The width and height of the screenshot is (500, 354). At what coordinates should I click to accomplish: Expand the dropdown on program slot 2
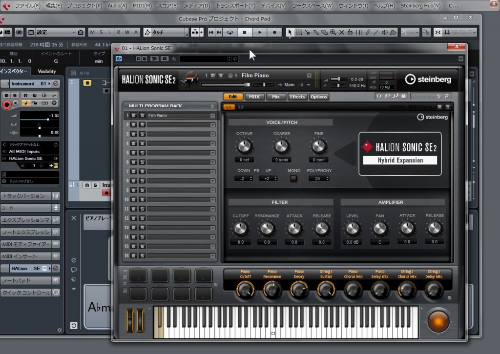click(211, 125)
